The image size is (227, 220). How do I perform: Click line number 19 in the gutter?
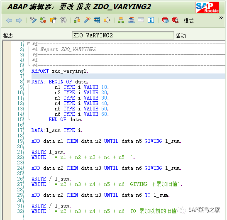20,141
